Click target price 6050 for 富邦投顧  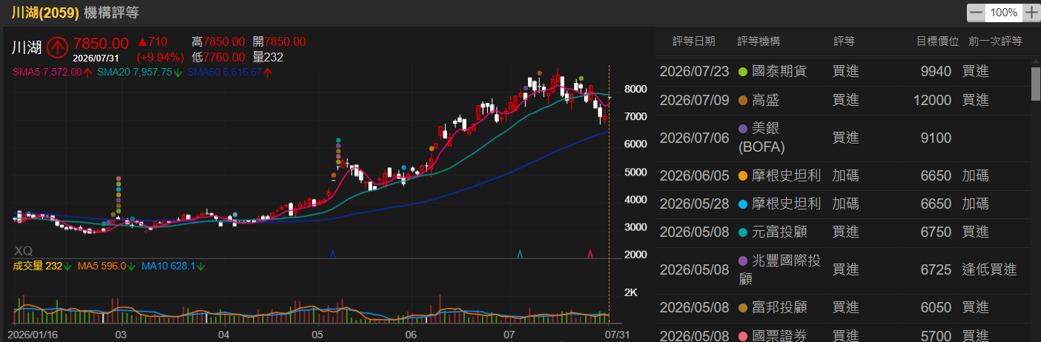pyautogui.click(x=934, y=307)
